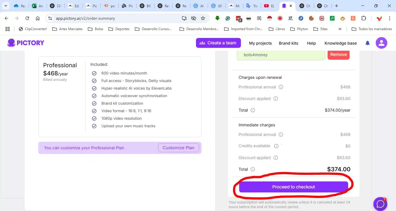Show hidden bookmarks with chevron
396x211 pixels.
[x=340, y=29]
